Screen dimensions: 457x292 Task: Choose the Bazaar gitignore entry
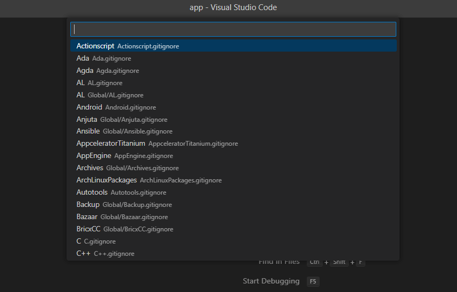122,217
